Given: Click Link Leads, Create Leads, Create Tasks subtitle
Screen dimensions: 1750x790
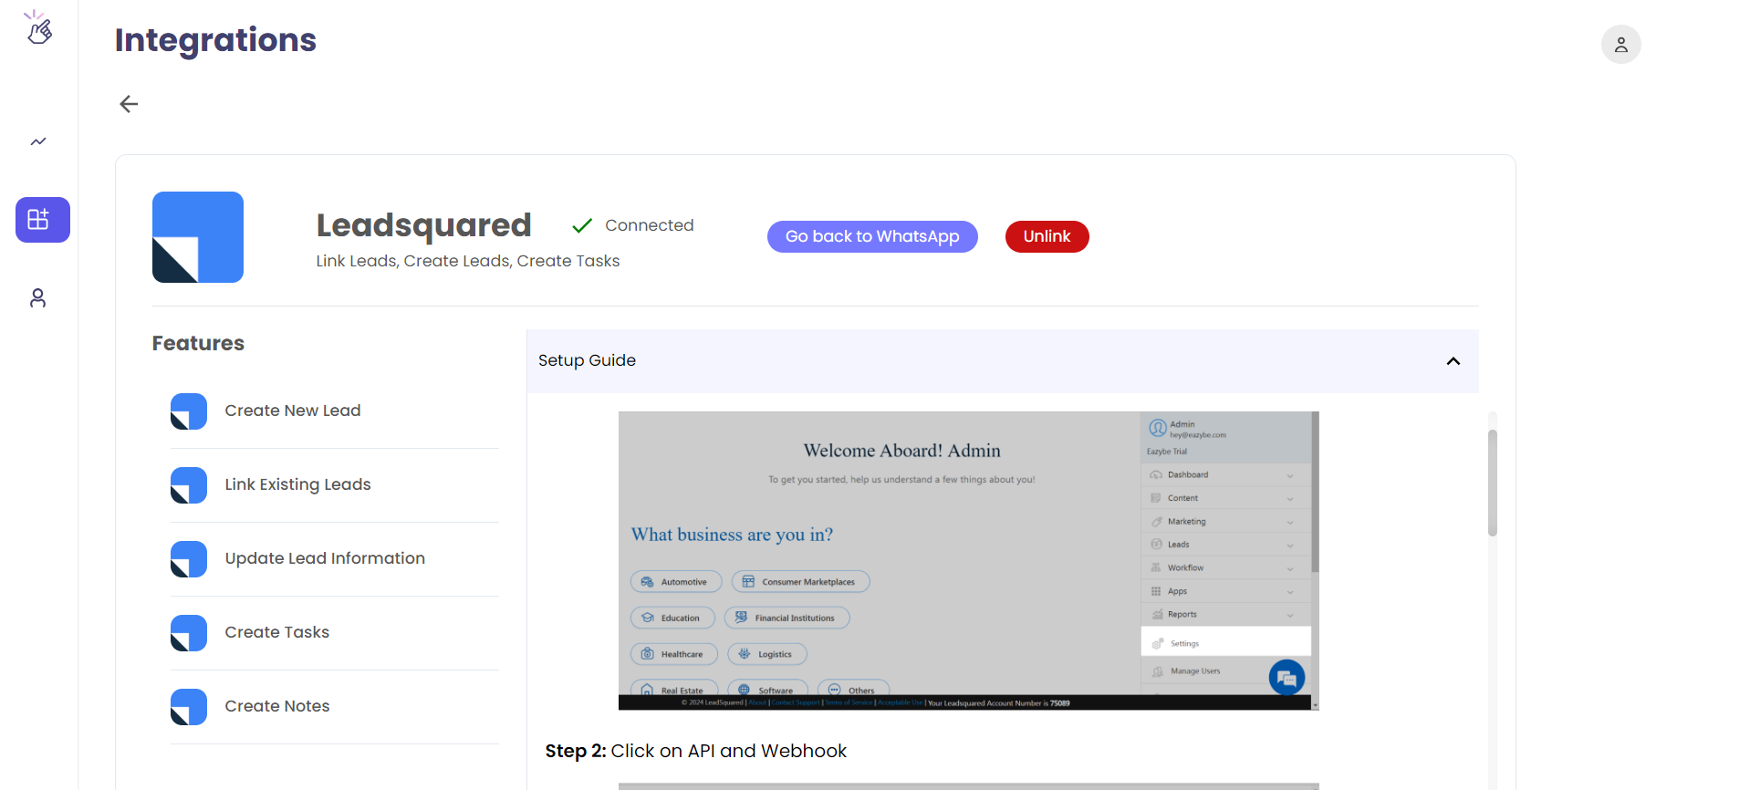Looking at the screenshot, I should tap(468, 261).
